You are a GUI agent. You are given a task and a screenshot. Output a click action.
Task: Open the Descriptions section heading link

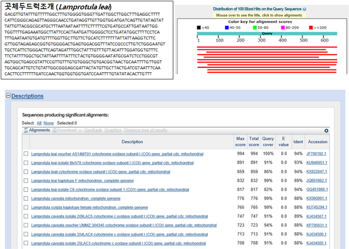27,96
